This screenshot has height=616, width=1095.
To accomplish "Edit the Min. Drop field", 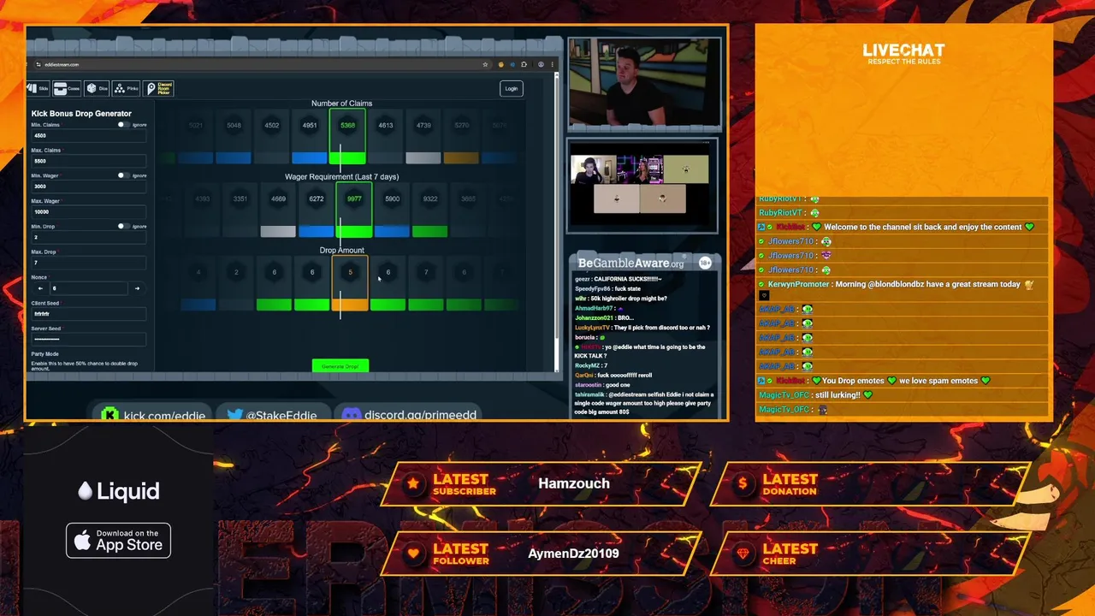I will click(x=88, y=237).
